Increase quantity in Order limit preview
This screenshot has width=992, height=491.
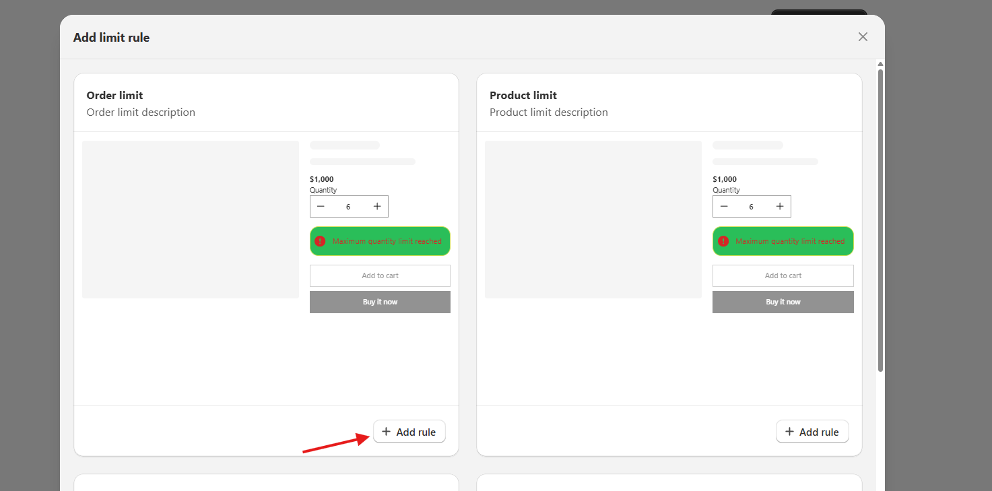[377, 206]
